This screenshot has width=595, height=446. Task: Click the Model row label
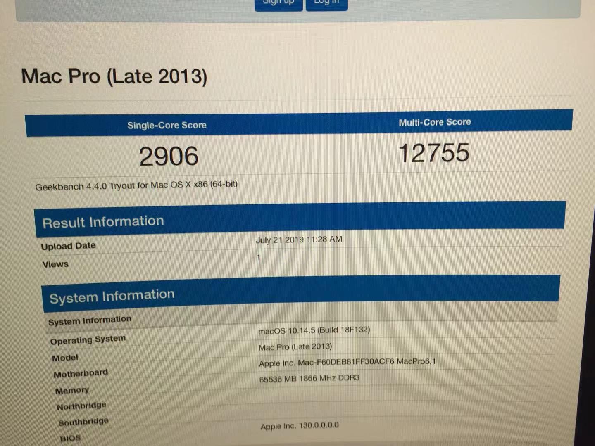(x=65, y=358)
